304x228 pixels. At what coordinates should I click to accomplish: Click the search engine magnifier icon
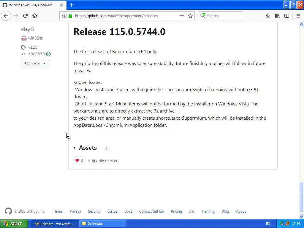point(203,15)
